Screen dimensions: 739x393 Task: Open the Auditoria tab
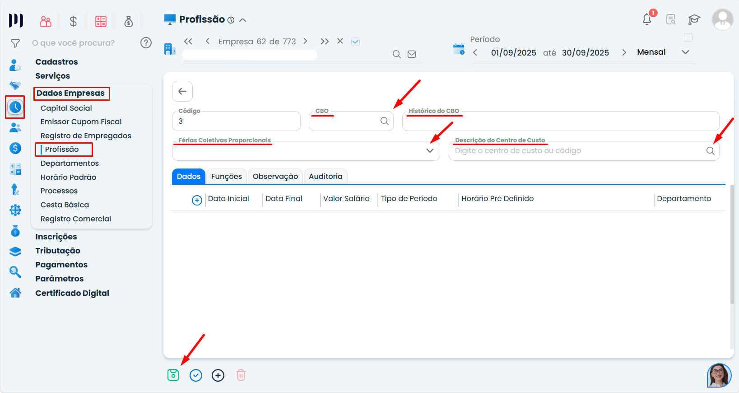click(325, 176)
